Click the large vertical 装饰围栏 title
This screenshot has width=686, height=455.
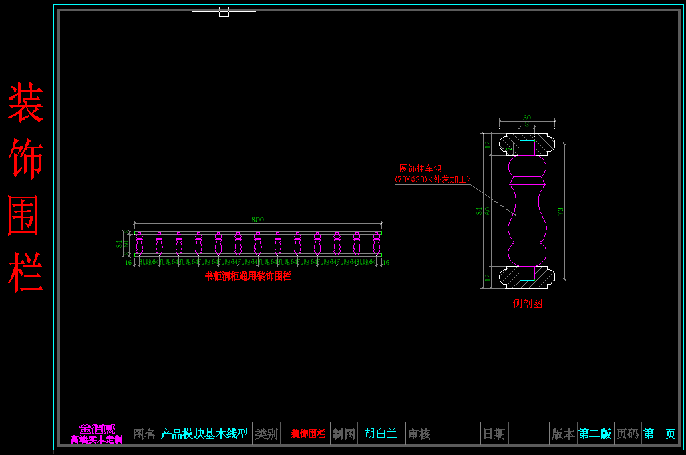[x=25, y=187]
